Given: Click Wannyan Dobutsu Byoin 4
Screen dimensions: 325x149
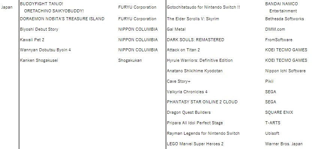Looking at the screenshot, I should pos(45,50).
